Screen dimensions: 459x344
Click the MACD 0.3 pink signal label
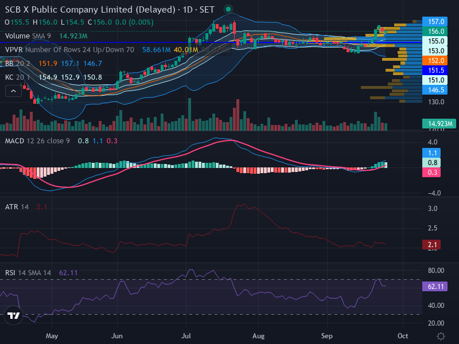pyautogui.click(x=431, y=173)
